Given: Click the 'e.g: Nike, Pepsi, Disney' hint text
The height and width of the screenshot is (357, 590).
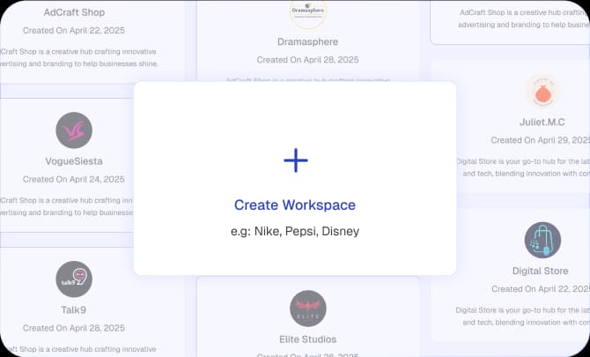Looking at the screenshot, I should coord(295,232).
